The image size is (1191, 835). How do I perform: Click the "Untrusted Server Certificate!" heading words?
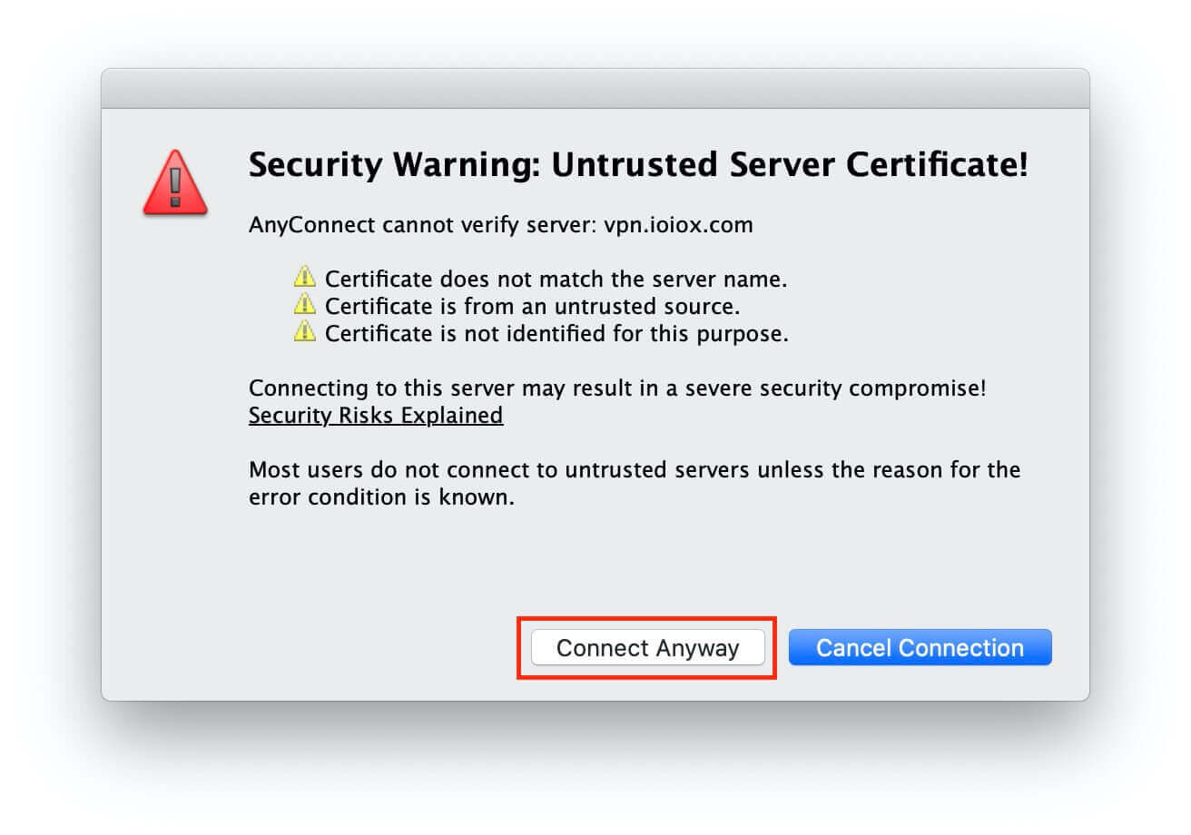[790, 166]
